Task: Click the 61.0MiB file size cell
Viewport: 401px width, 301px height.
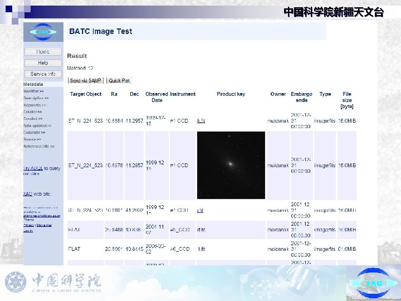Action: click(347, 249)
